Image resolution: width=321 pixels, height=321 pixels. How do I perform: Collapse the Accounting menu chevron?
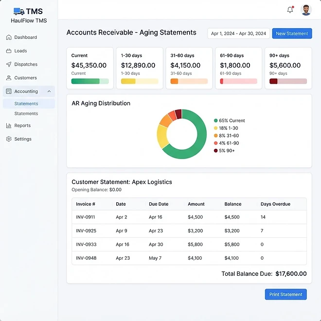(49, 91)
